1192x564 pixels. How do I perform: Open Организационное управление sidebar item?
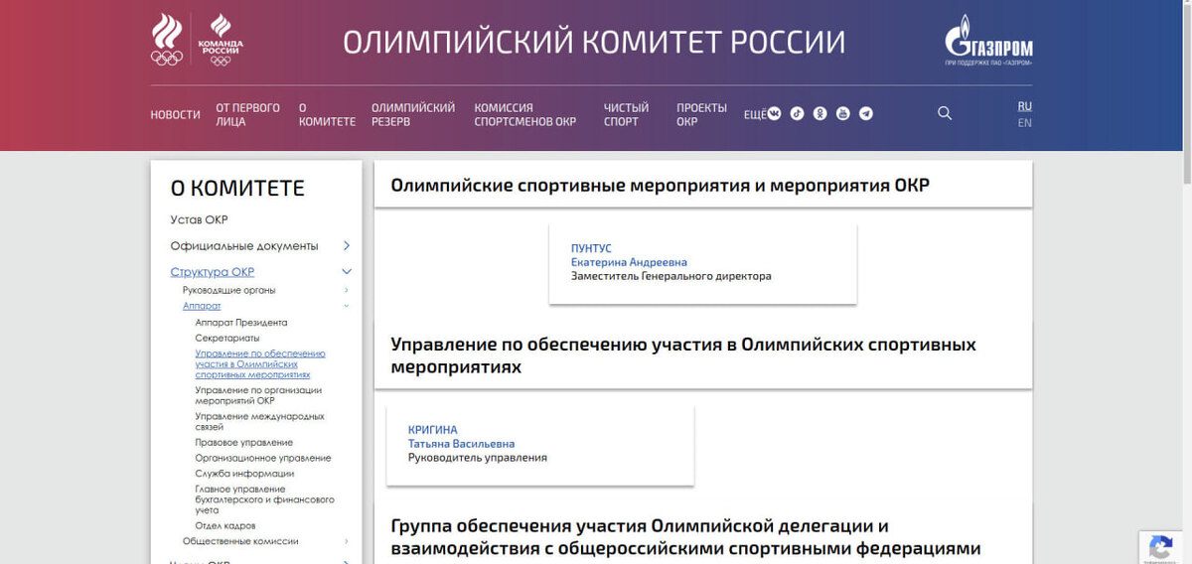(263, 458)
